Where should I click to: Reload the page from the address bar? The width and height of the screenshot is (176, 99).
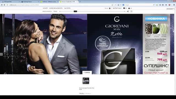pyautogui.click(x=115, y=5)
